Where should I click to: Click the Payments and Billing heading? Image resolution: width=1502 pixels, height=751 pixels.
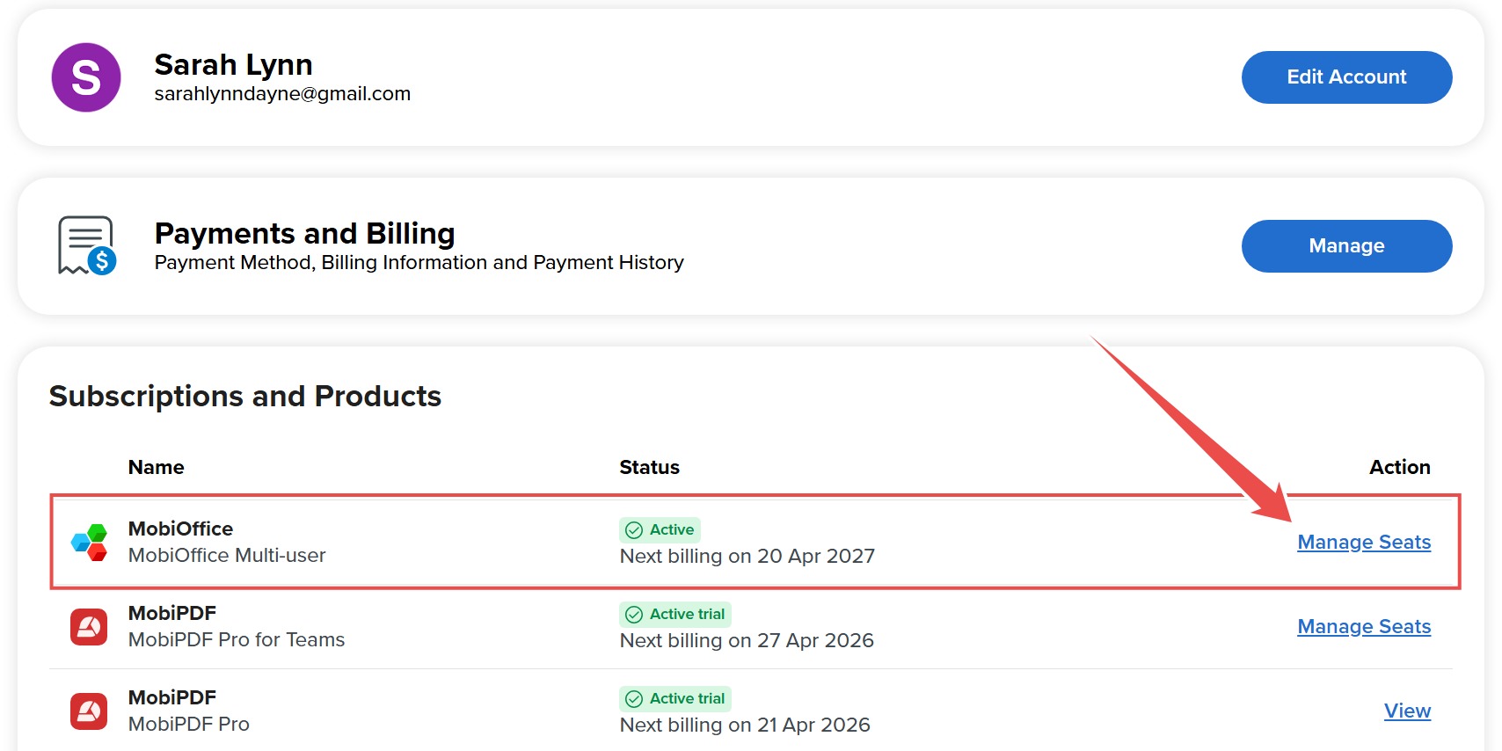point(304,233)
